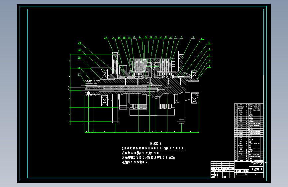Click part label 1 on right side
The width and height of the screenshot is (288, 187).
(x=210, y=67)
